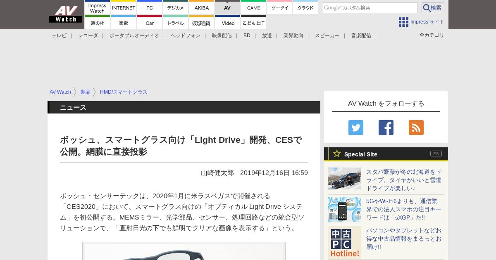Click the 製品 breadcrumb link
The height and width of the screenshot is (260, 496).
(86, 92)
